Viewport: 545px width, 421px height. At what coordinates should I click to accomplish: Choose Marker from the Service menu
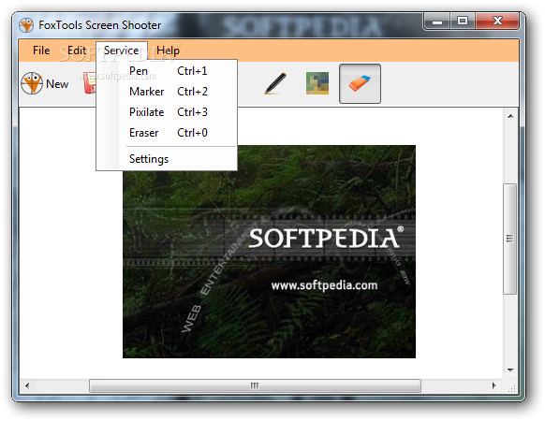(x=167, y=92)
